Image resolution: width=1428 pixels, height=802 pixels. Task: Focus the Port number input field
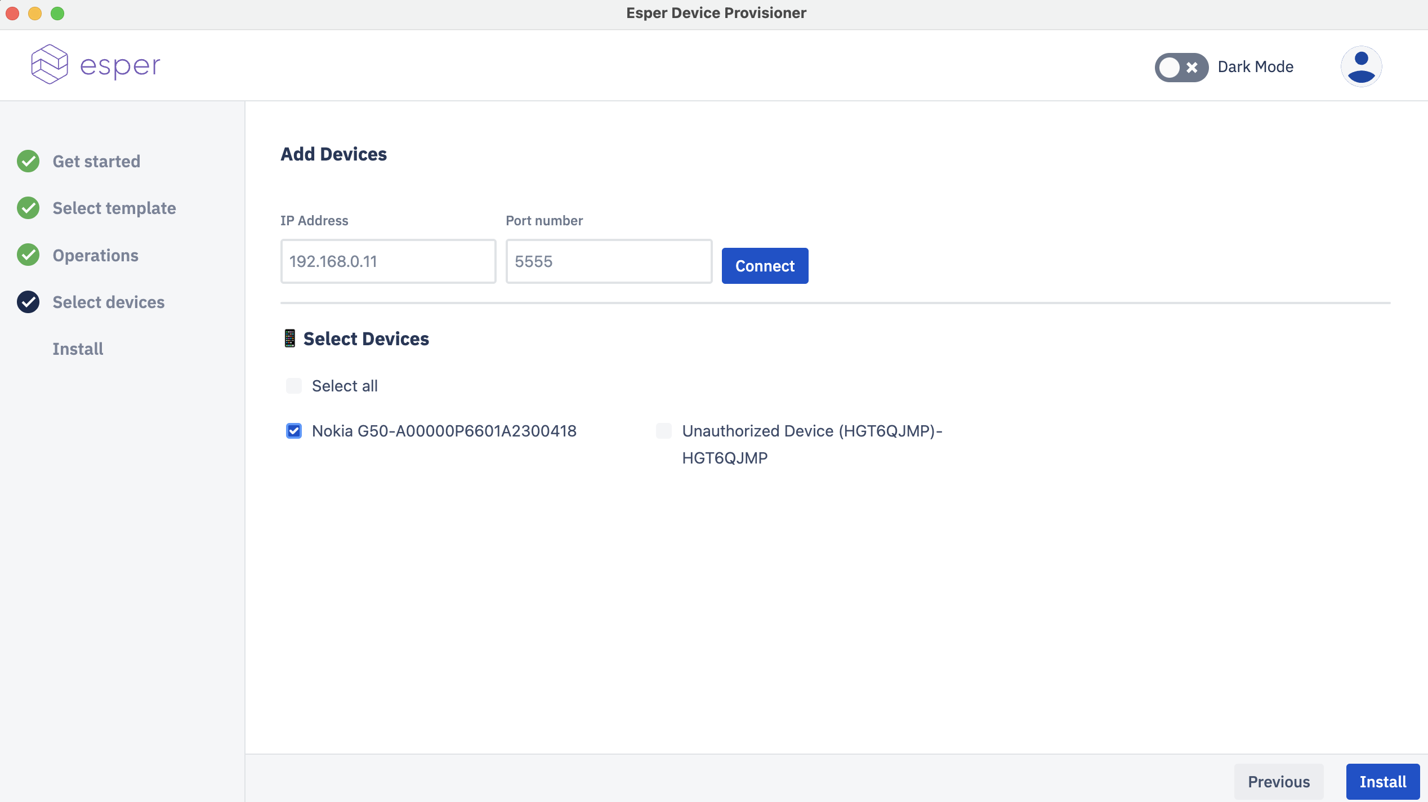click(609, 261)
